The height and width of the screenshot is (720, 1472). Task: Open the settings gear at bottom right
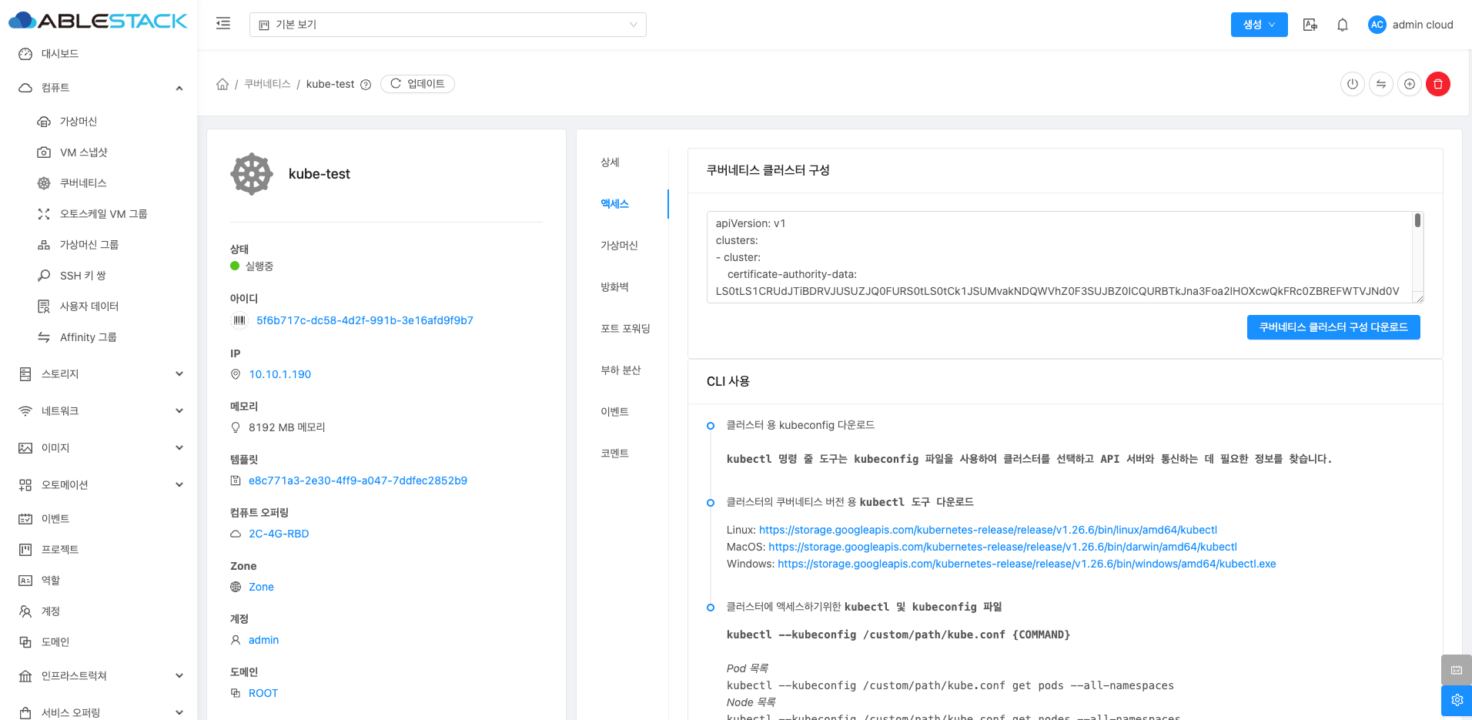point(1456,700)
